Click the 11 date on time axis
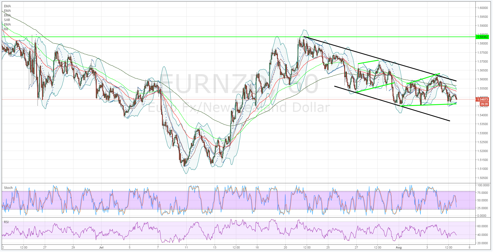 click(x=186, y=247)
